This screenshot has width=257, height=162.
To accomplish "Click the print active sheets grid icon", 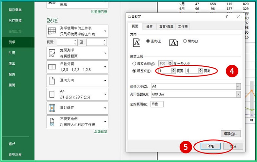I will pyautogui.click(x=52, y=31).
